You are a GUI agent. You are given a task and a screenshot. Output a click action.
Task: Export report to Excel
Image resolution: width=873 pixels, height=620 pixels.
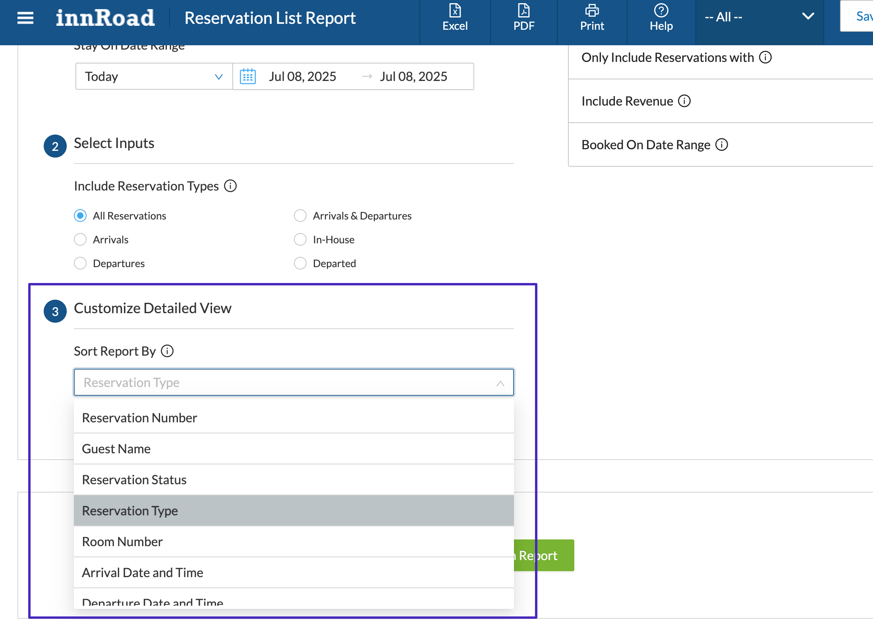(x=455, y=18)
